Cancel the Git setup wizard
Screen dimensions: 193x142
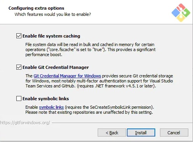(174, 132)
